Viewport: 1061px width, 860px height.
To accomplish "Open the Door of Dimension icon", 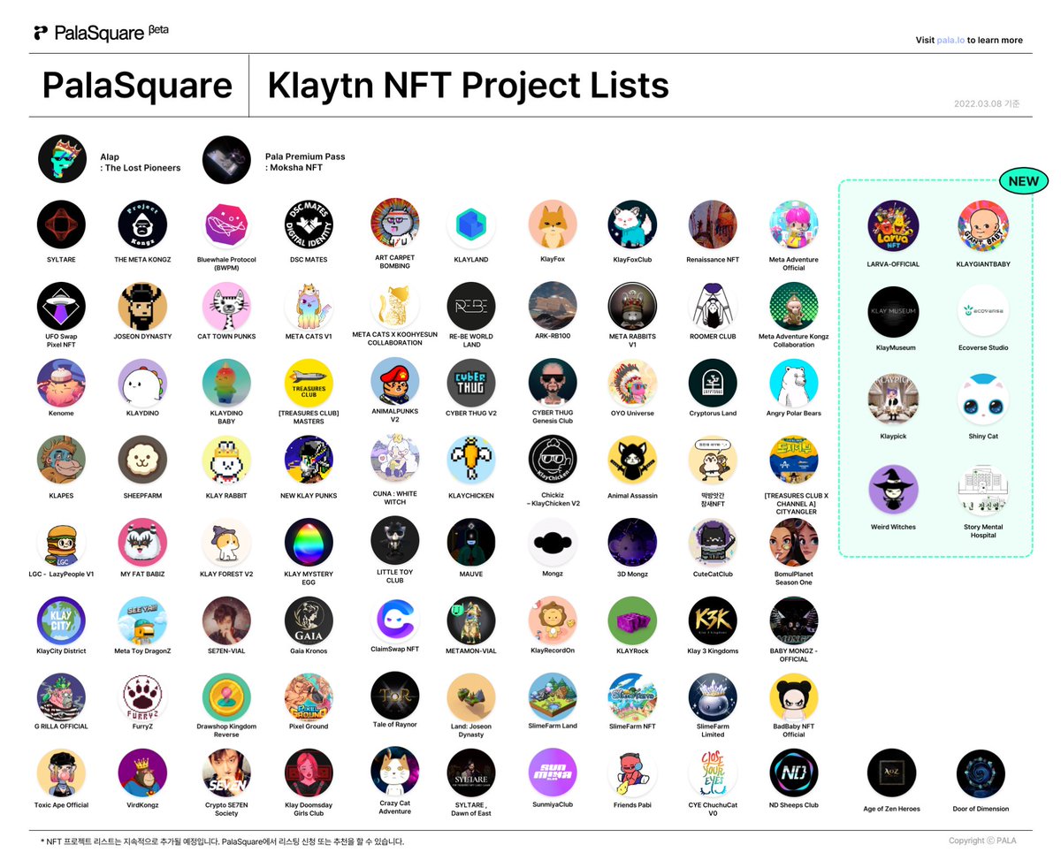I will 981,774.
